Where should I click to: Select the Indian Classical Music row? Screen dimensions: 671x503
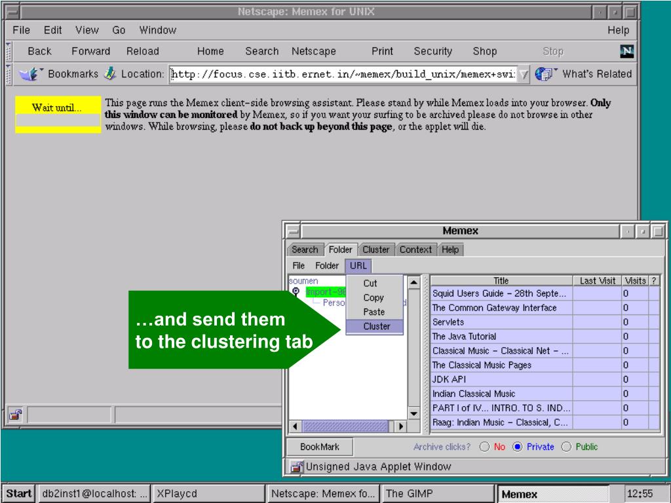point(545,394)
